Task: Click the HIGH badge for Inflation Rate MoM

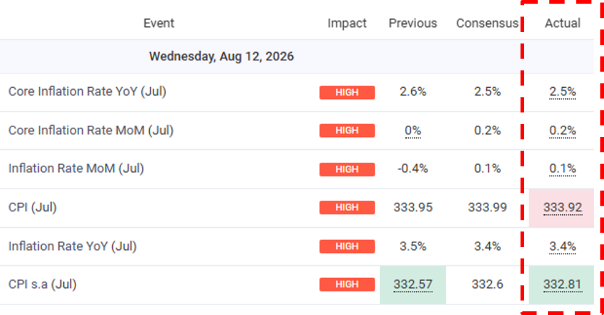Action: tap(347, 169)
